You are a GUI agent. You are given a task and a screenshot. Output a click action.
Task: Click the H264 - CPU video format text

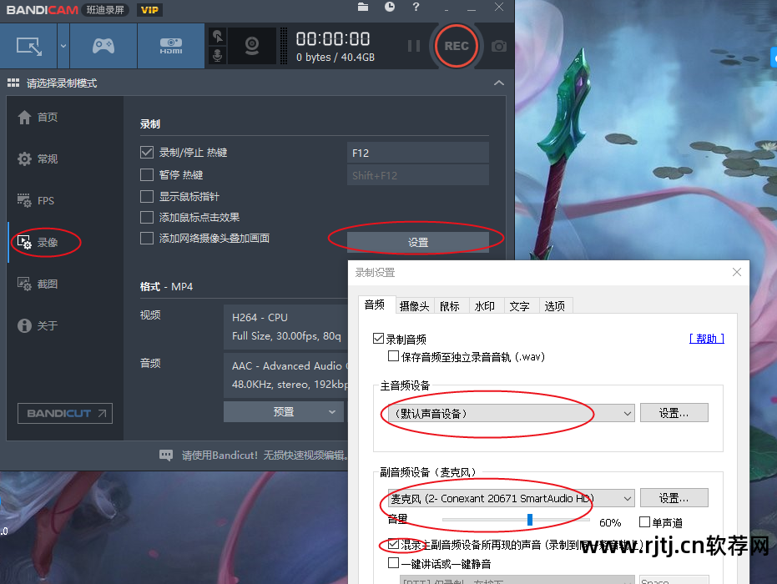(x=260, y=318)
